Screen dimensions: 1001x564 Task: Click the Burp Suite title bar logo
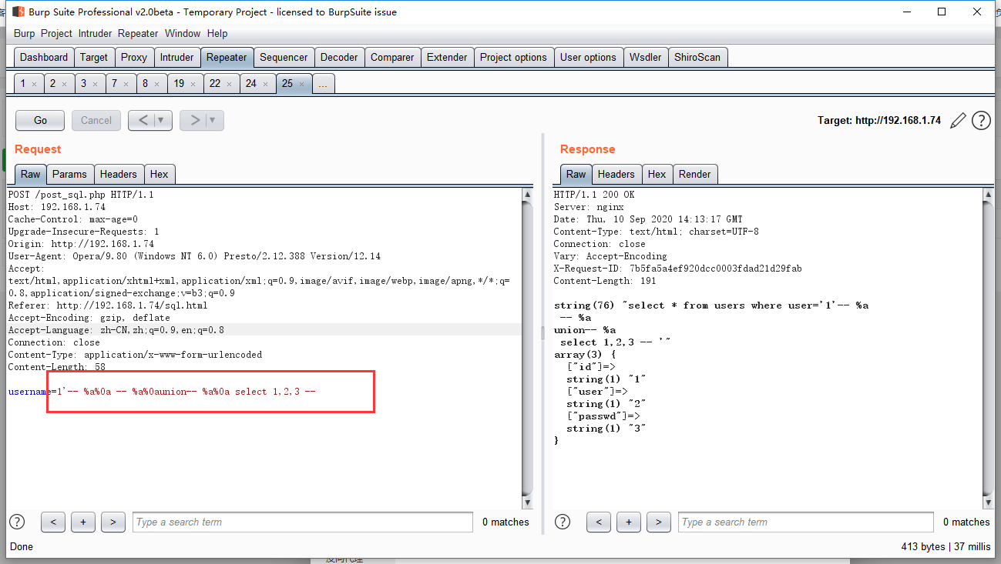[18, 12]
